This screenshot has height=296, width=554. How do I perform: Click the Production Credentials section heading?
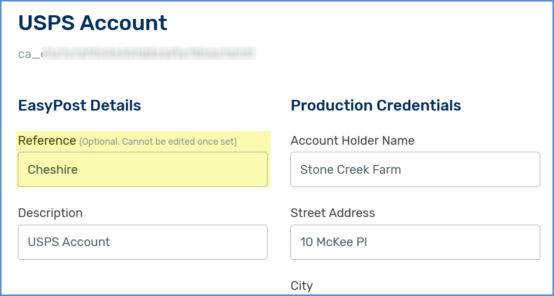click(x=376, y=105)
